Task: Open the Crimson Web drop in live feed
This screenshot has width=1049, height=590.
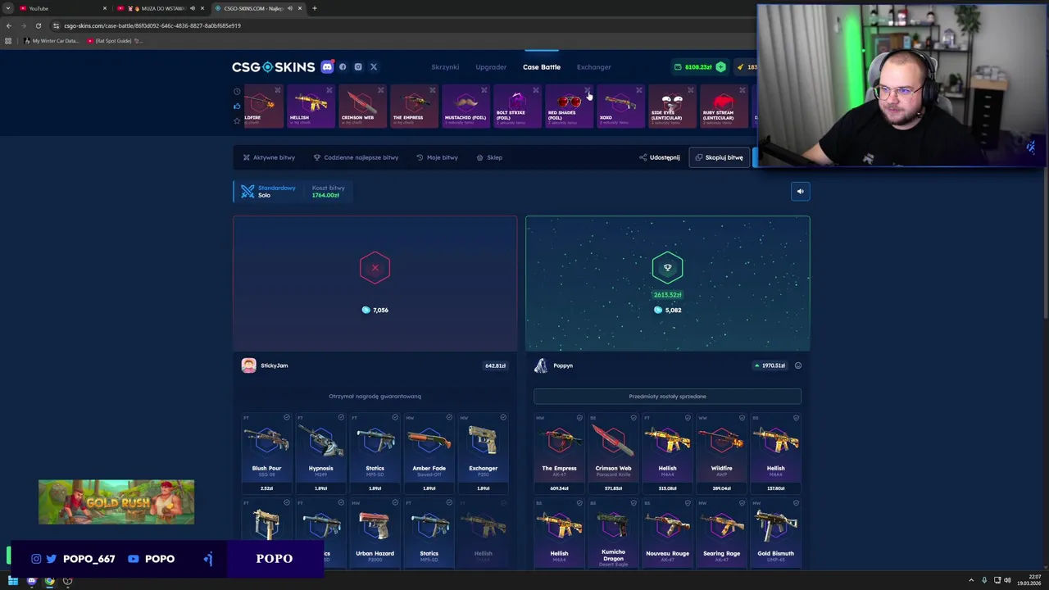Action: coord(362,107)
